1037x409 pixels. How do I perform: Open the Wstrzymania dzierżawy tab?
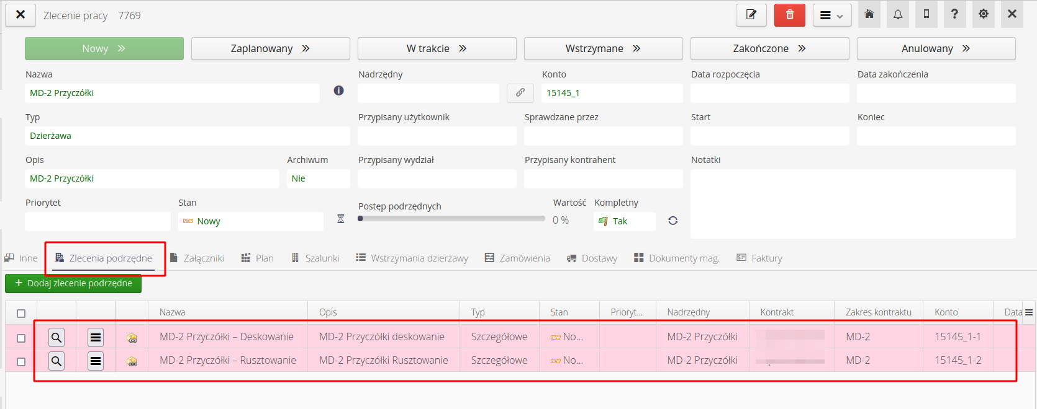pyautogui.click(x=412, y=258)
